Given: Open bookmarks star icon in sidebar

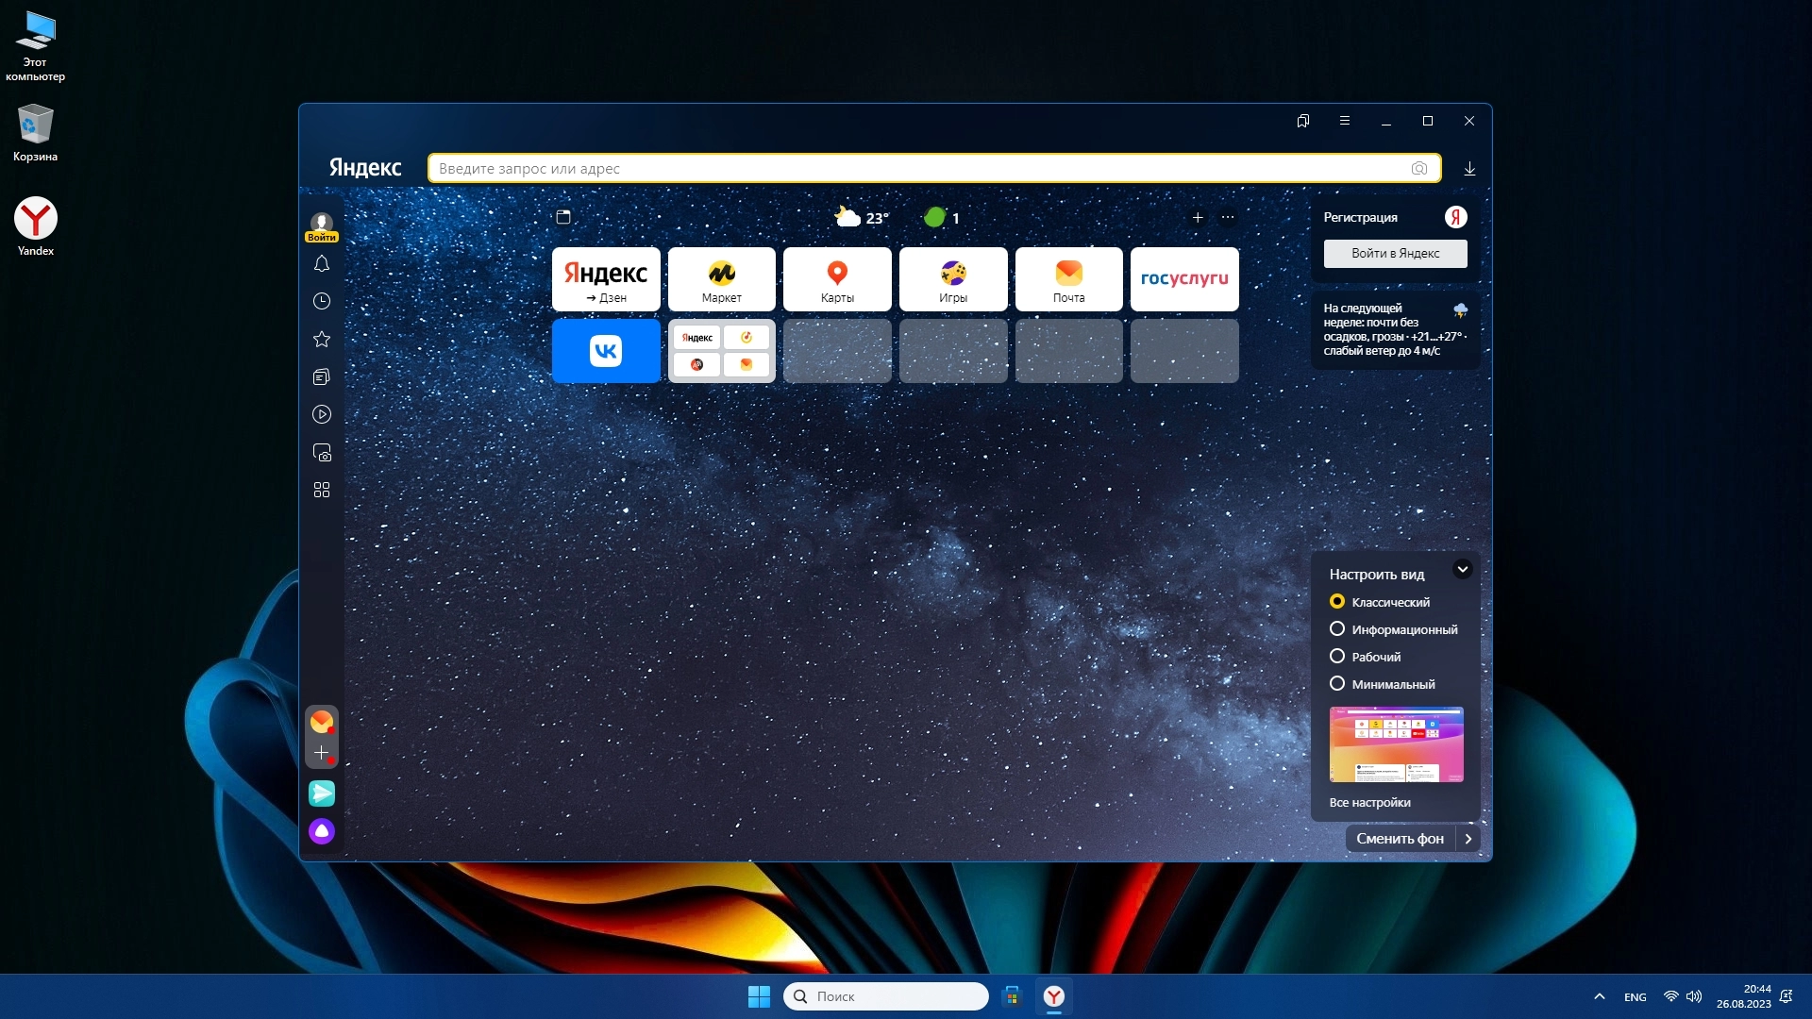Looking at the screenshot, I should [322, 339].
